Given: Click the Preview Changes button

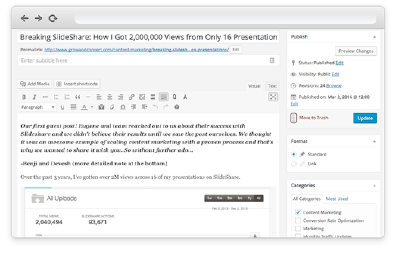Looking at the screenshot, I should coord(356,51).
